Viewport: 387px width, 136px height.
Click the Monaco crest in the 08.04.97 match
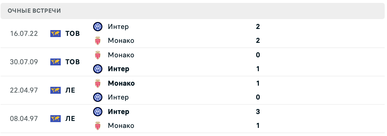click(98, 126)
